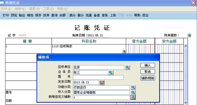Open 工具(T) menu

click(x=48, y=9)
